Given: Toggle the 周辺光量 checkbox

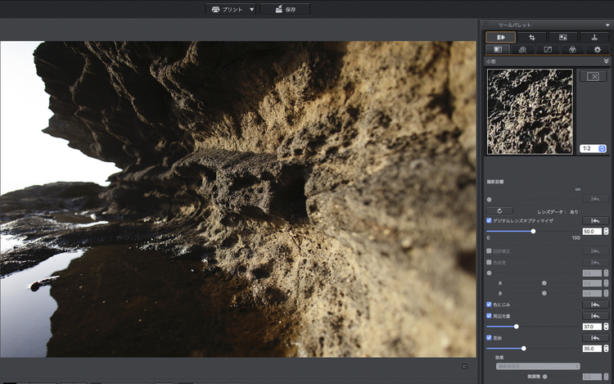Looking at the screenshot, I should pyautogui.click(x=490, y=315).
